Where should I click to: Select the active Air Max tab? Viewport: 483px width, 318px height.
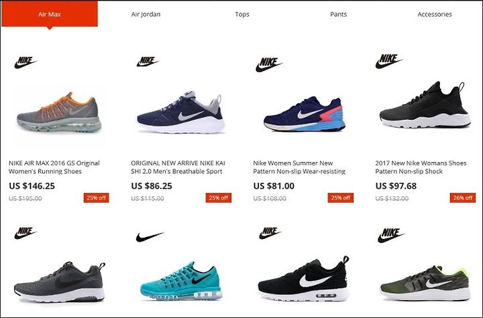coord(50,14)
